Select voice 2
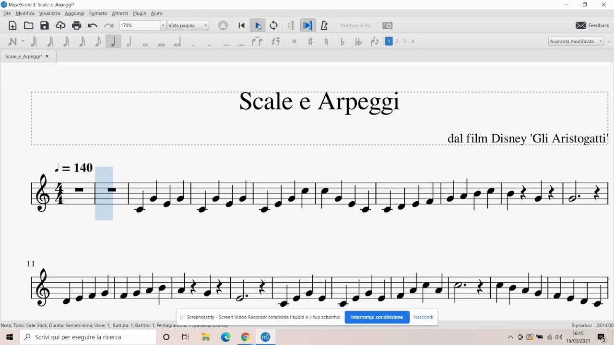This screenshot has width=614, height=345. coord(397,42)
